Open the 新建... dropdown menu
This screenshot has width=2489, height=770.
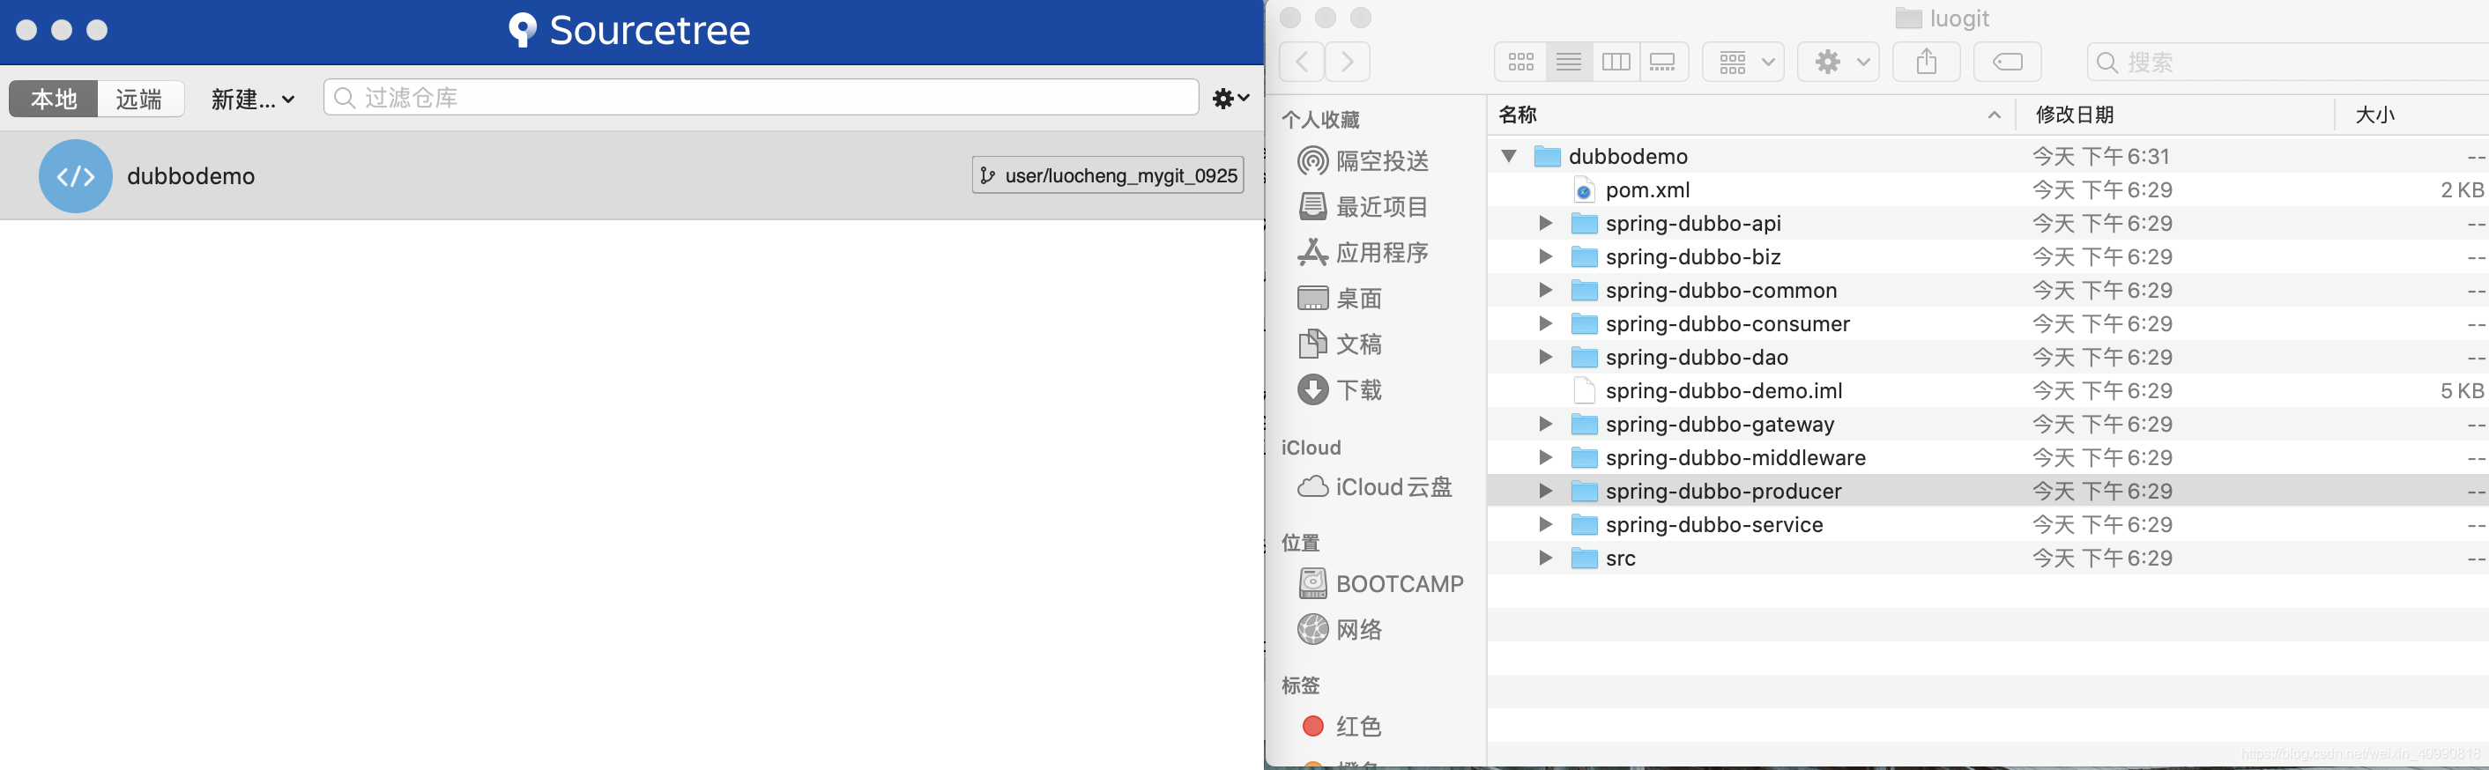[252, 99]
